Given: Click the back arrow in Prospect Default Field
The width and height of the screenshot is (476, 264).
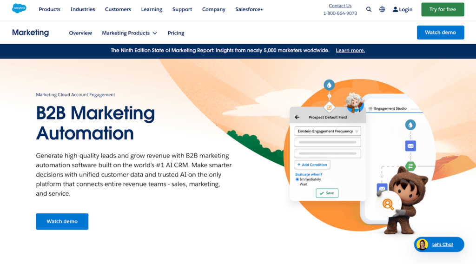Looking at the screenshot, I should coord(297,117).
